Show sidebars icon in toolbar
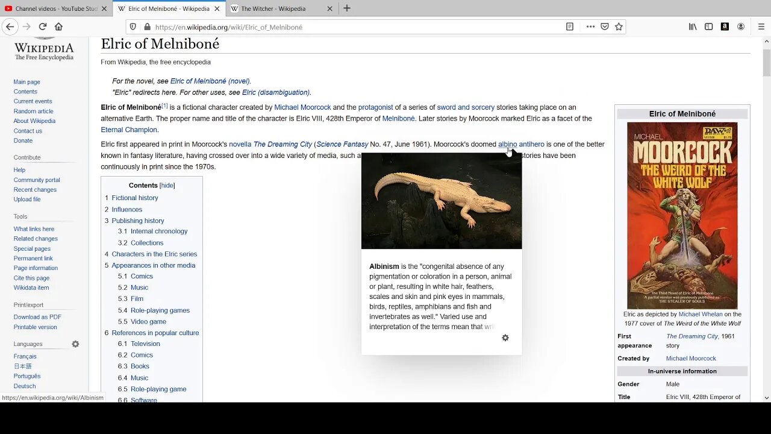771x434 pixels. 709,27
